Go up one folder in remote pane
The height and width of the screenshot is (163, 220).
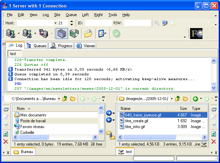178,99
